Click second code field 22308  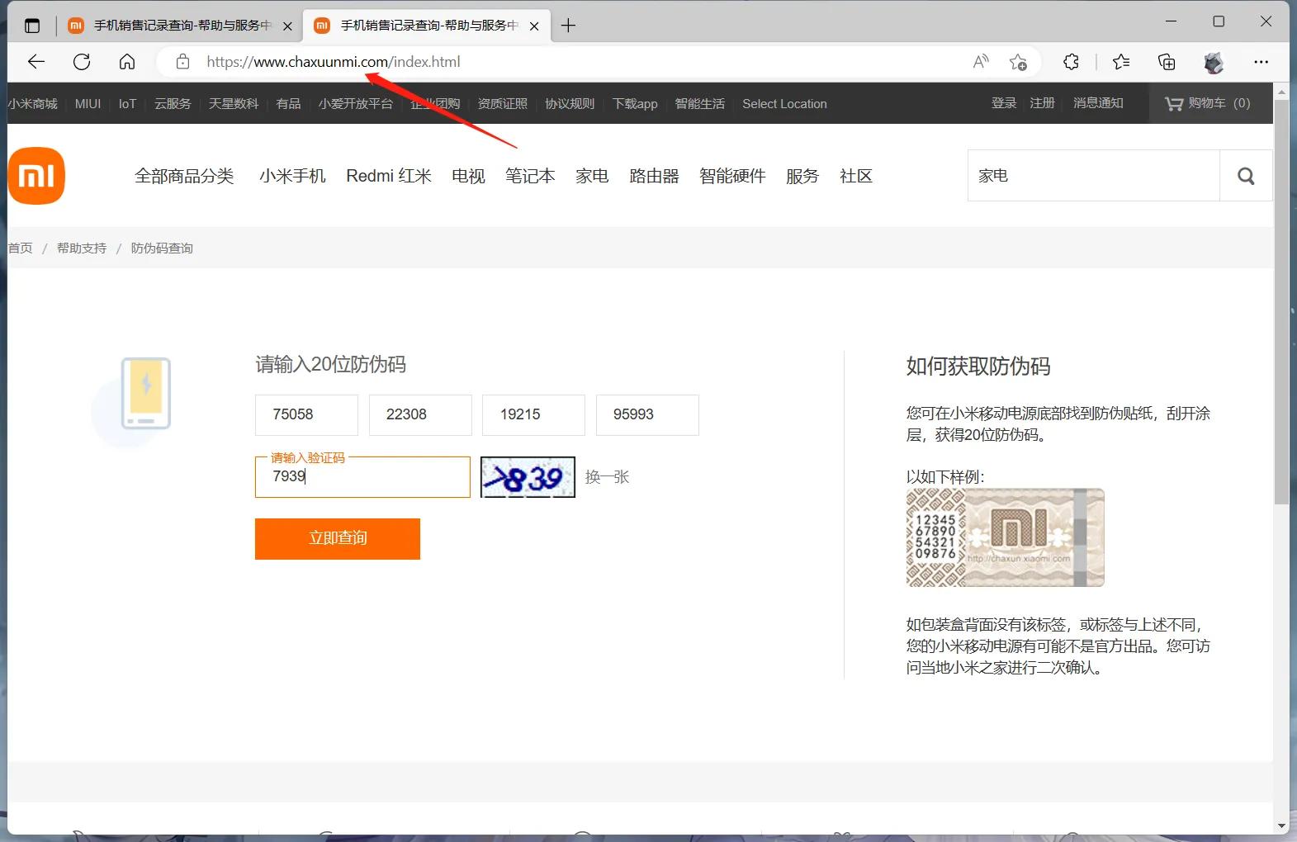tap(420, 415)
